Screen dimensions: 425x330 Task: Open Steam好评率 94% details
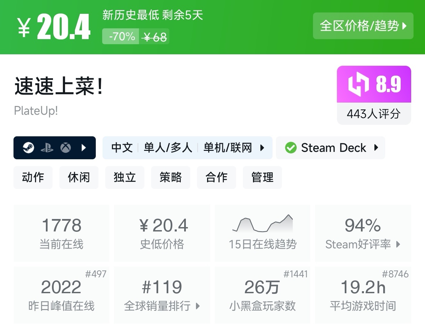363,233
